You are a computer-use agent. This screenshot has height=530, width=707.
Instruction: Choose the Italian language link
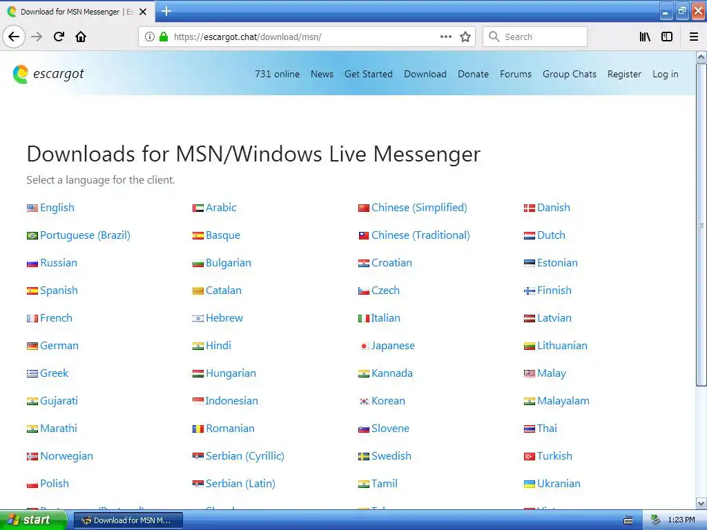click(x=385, y=317)
